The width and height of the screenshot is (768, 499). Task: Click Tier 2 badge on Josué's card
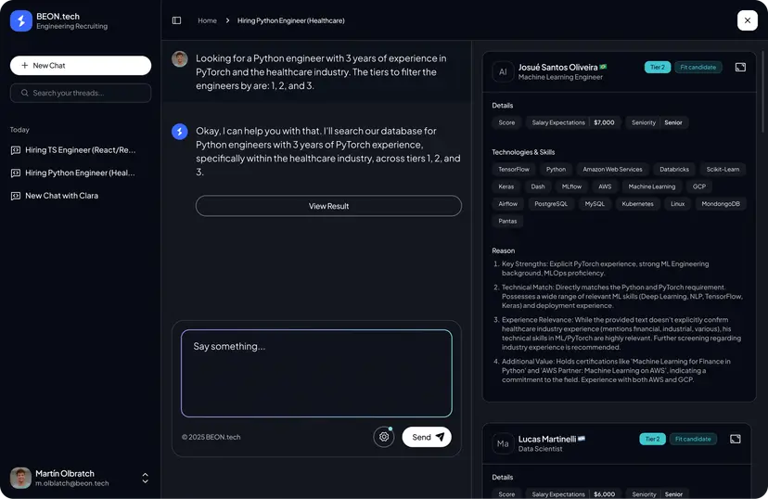pos(658,67)
